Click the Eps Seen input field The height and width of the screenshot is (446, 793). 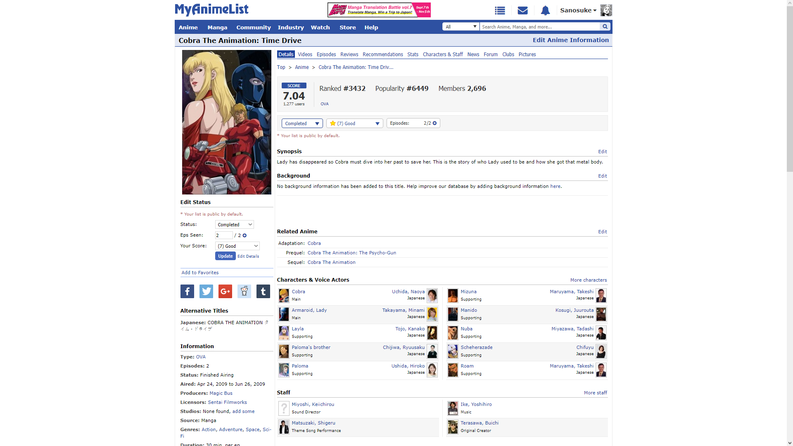(x=224, y=235)
